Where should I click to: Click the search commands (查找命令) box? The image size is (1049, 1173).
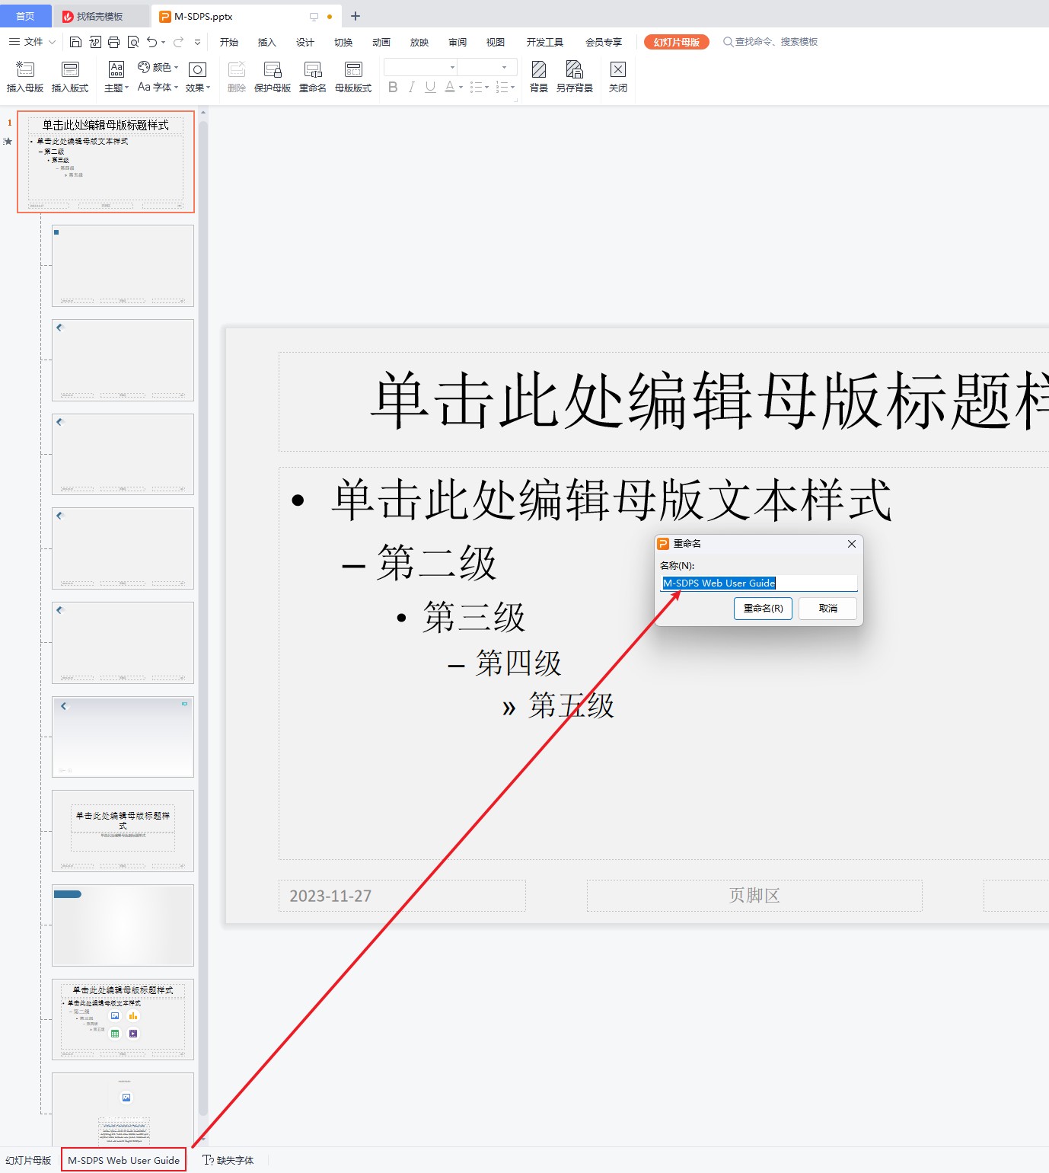point(771,42)
